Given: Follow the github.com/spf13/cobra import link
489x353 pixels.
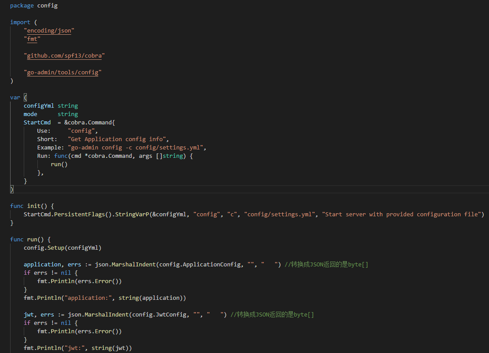Looking at the screenshot, I should pos(64,55).
